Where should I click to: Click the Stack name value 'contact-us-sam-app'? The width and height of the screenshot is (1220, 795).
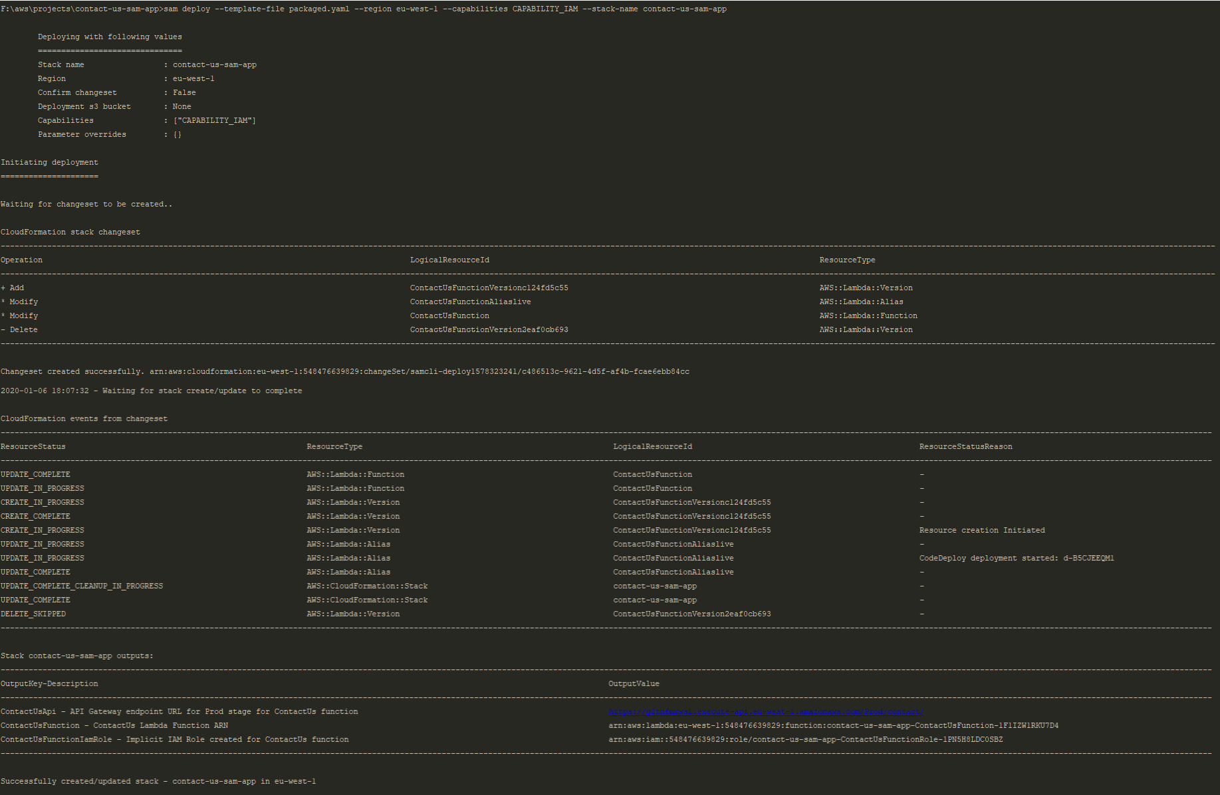point(215,65)
